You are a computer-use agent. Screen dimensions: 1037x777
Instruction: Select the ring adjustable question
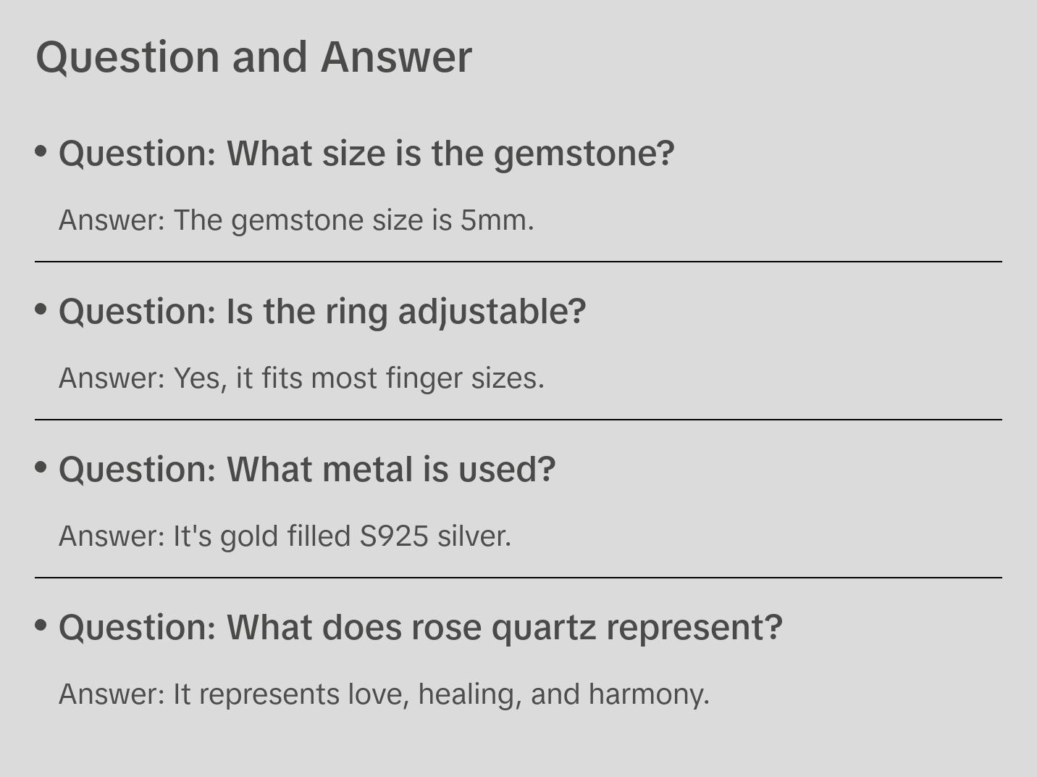322,312
